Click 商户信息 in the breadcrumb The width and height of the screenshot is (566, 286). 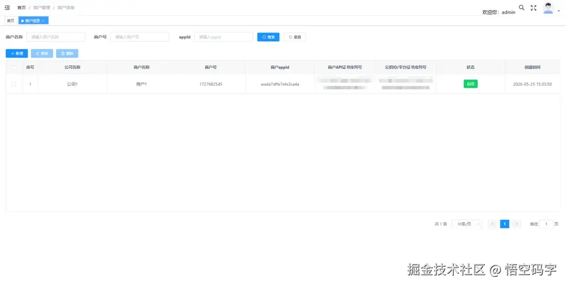point(66,7)
